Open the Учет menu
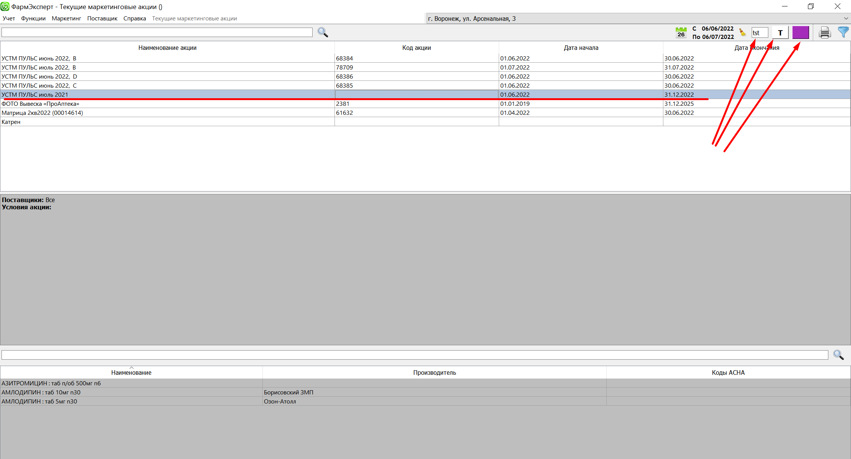This screenshot has height=459, width=851. coord(9,19)
